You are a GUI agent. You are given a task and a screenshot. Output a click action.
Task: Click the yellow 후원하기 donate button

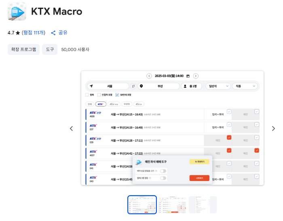click(199, 162)
